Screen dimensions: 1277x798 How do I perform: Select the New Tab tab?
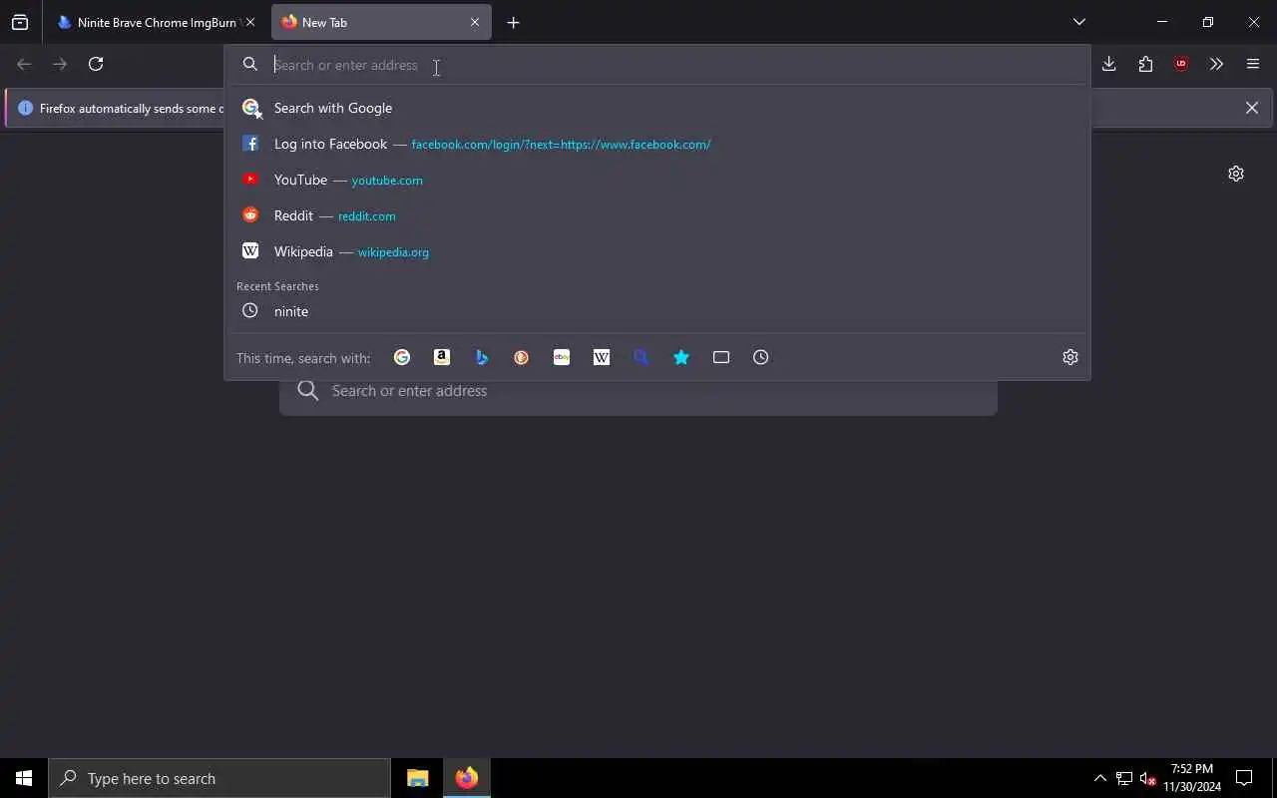[381, 22]
